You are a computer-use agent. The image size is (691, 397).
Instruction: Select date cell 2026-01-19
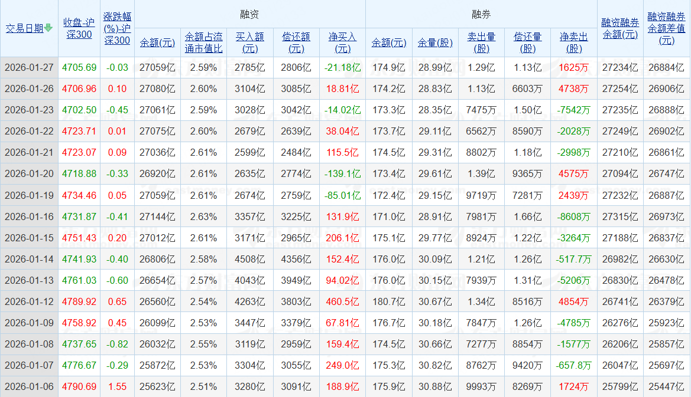[x=29, y=195]
